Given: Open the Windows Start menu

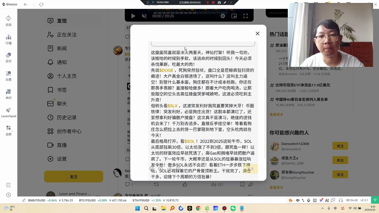Looking at the screenshot, I should click(138, 209).
